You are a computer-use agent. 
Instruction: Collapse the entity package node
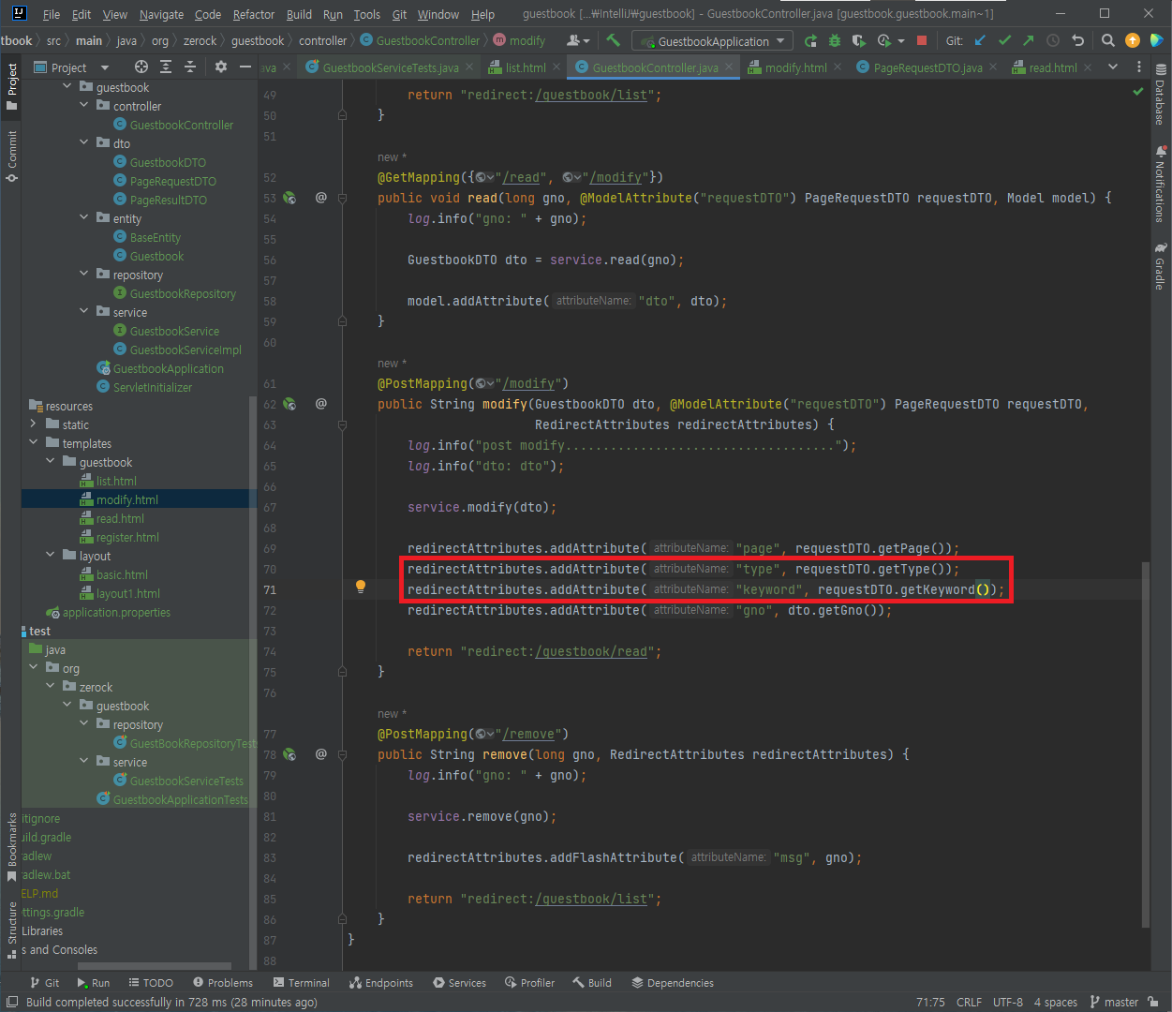[84, 217]
